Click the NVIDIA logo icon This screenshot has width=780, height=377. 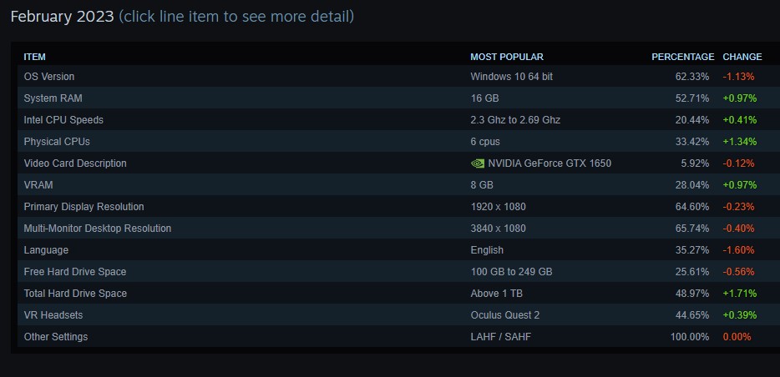(x=478, y=163)
